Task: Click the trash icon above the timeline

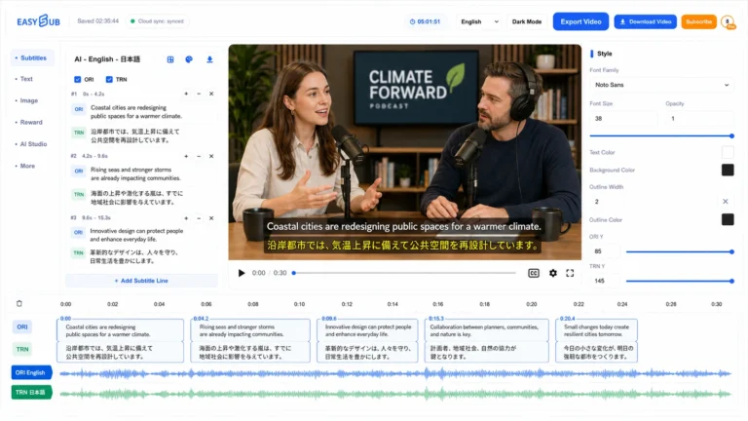Action: coord(19,304)
